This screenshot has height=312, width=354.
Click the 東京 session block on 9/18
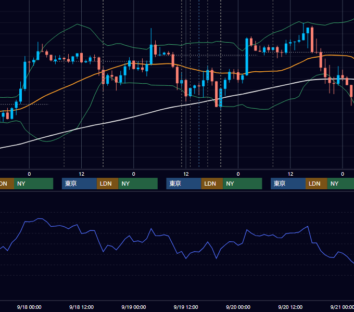click(x=79, y=184)
